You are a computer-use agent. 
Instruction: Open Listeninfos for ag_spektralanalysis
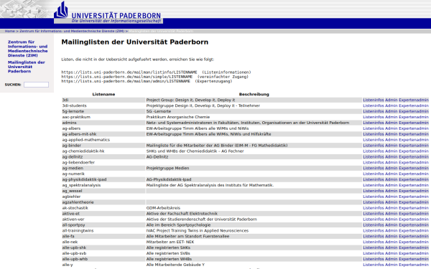(374, 185)
